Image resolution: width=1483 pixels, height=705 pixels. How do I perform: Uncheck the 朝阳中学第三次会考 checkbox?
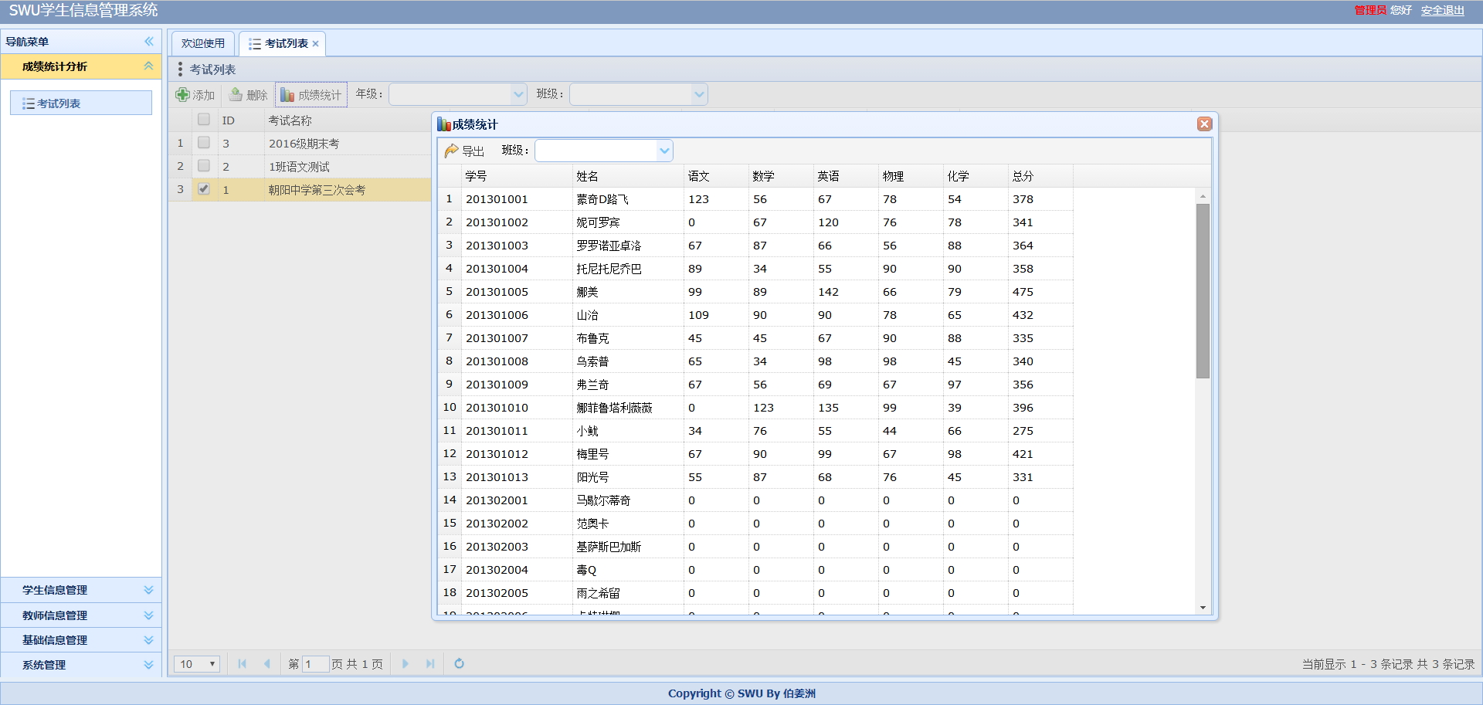[x=204, y=189]
